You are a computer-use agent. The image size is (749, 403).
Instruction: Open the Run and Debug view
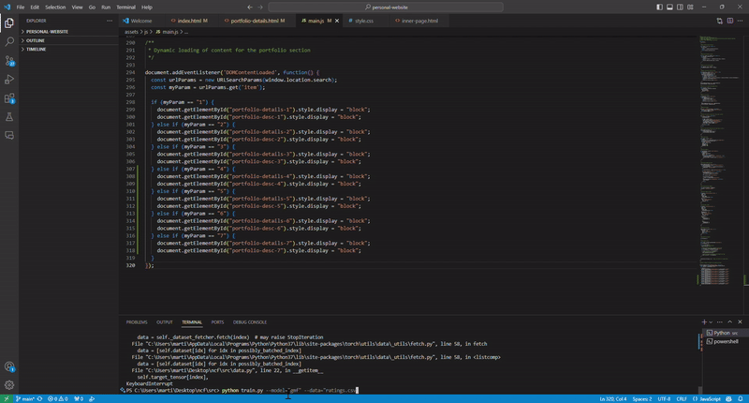[x=9, y=79]
